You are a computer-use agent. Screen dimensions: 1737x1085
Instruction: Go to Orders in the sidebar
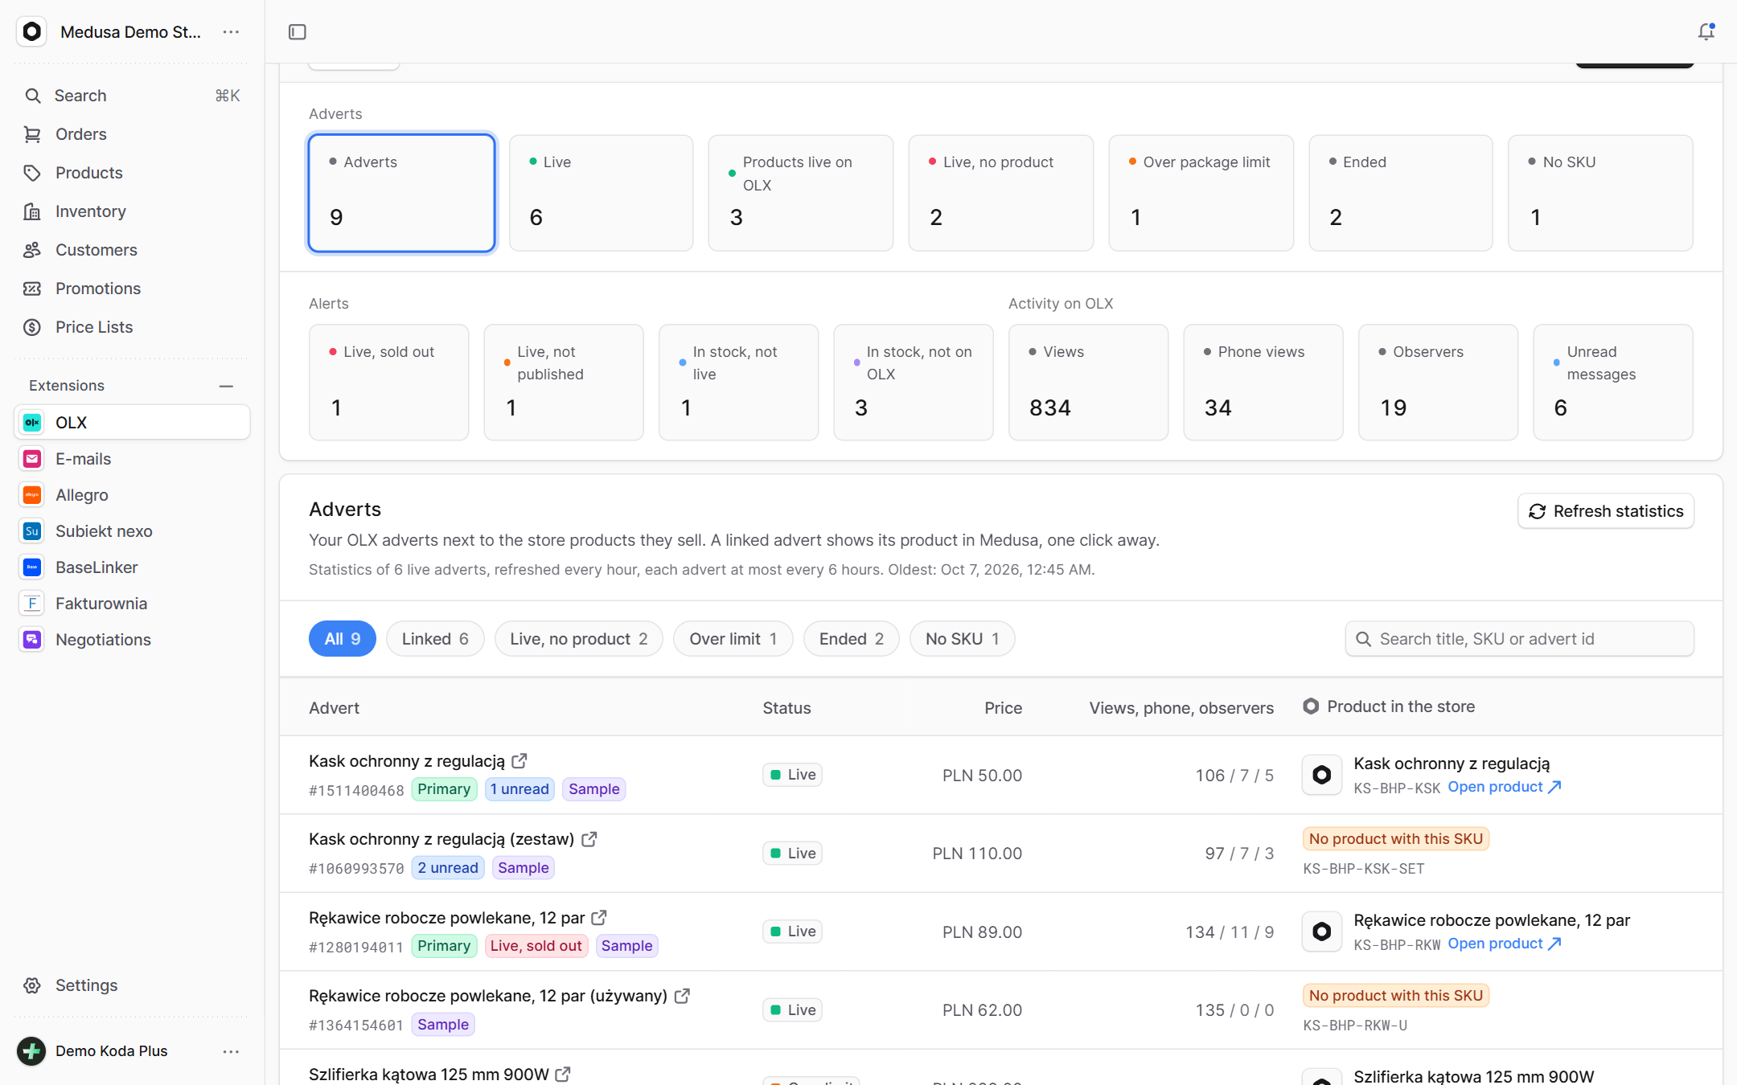(x=132, y=134)
